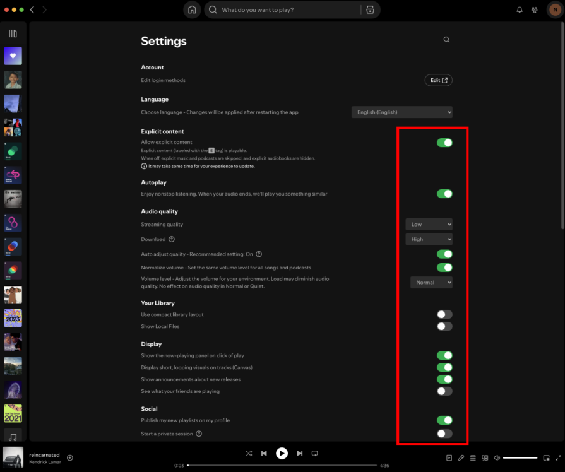The image size is (565, 472).
Task: Click the search icon in Settings
Action: [x=446, y=40]
